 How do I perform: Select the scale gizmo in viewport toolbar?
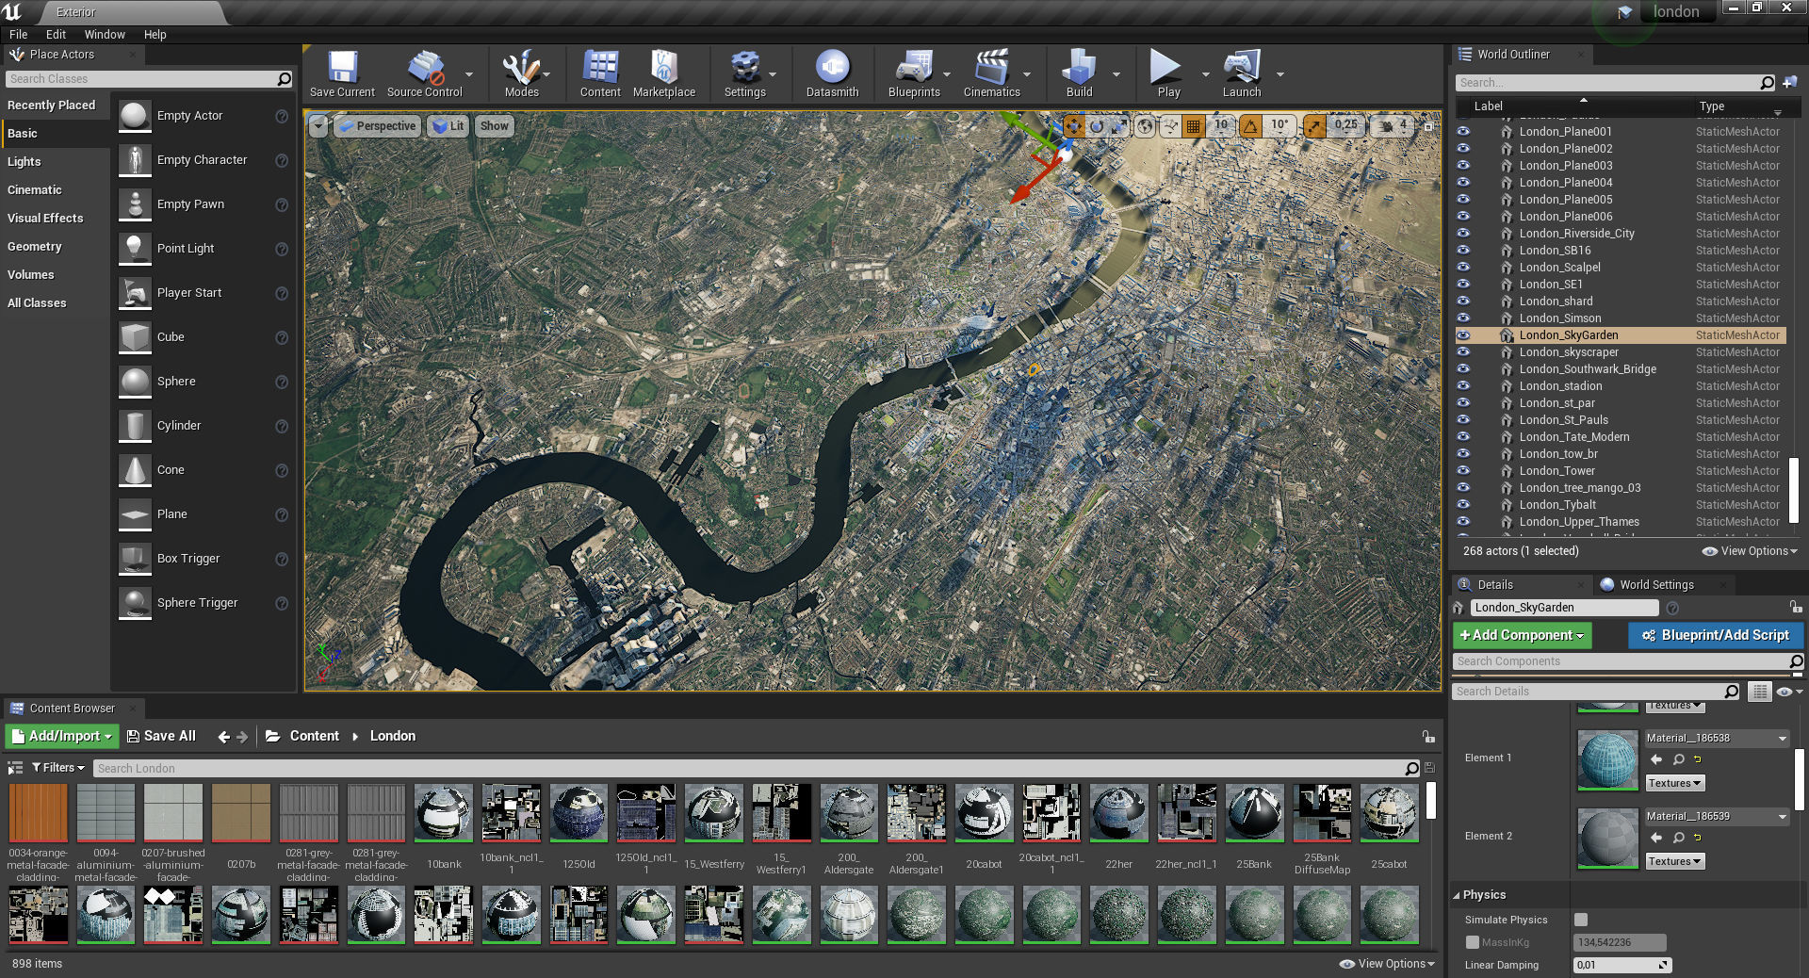(1118, 125)
